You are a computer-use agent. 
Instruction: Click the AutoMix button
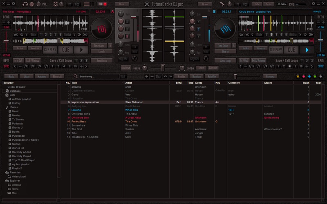[x=211, y=76]
